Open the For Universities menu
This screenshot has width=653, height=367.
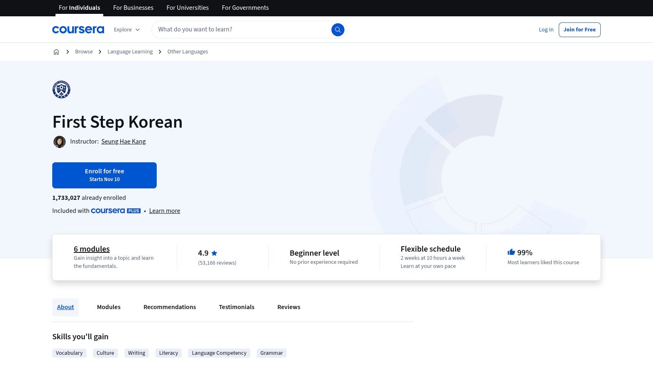187,8
